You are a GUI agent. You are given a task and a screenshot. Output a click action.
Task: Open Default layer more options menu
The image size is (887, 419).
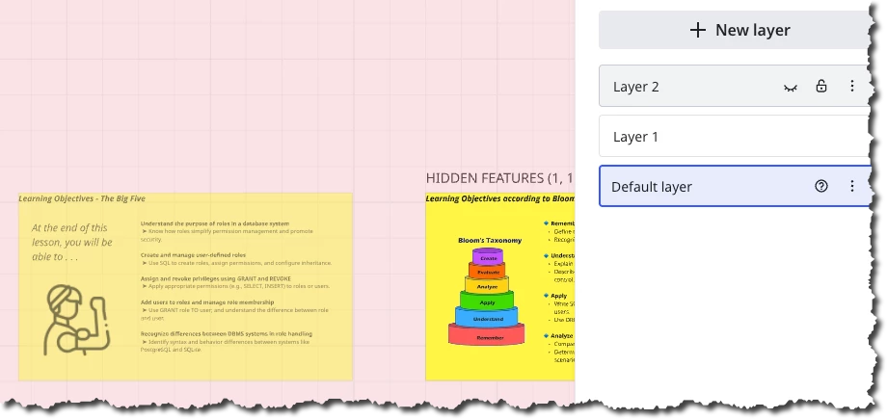tap(852, 186)
